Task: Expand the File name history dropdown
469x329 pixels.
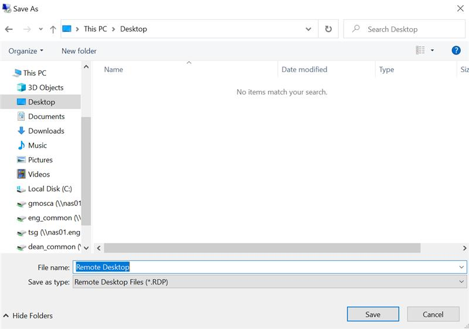Action: tap(462, 267)
